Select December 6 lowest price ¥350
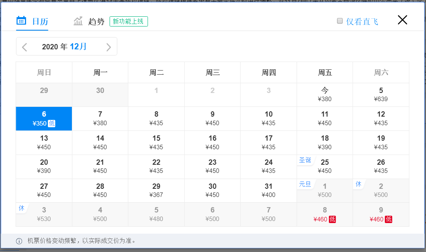Viewport: 426px width, 252px height. (44, 119)
